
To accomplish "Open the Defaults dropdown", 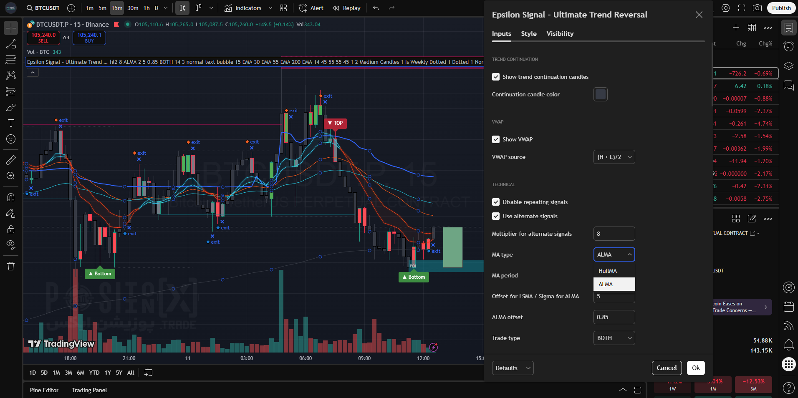I will [x=513, y=368].
